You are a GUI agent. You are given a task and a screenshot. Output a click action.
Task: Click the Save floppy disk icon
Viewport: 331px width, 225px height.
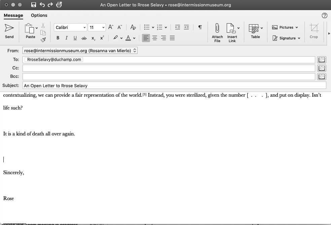pyautogui.click(x=34, y=5)
